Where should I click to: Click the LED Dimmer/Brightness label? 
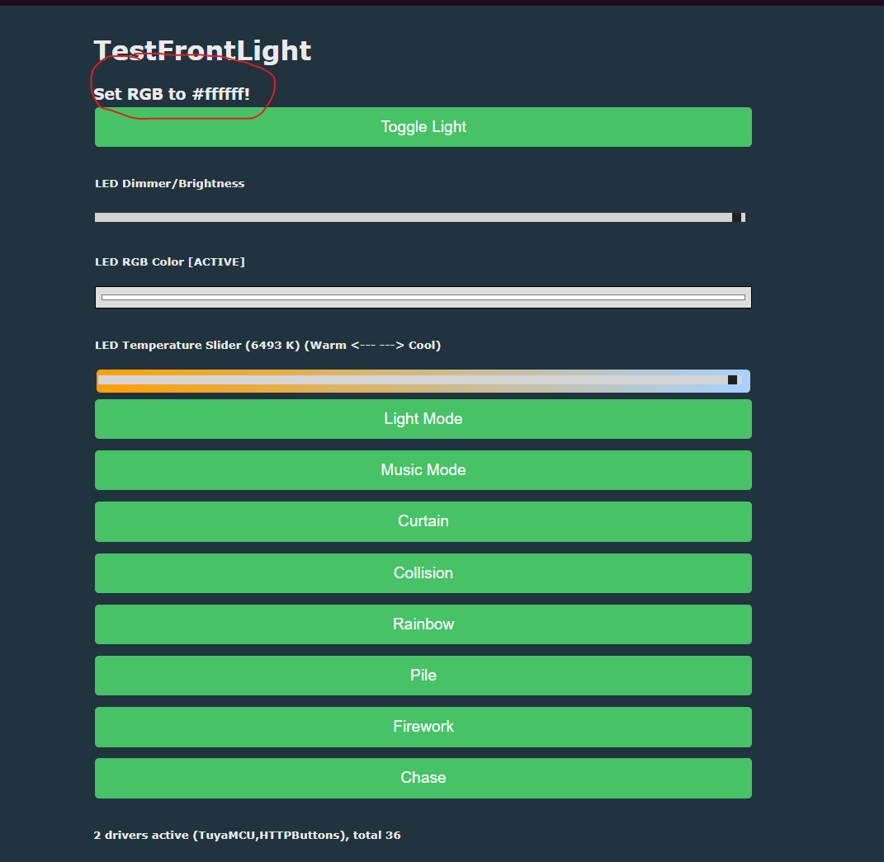[170, 184]
